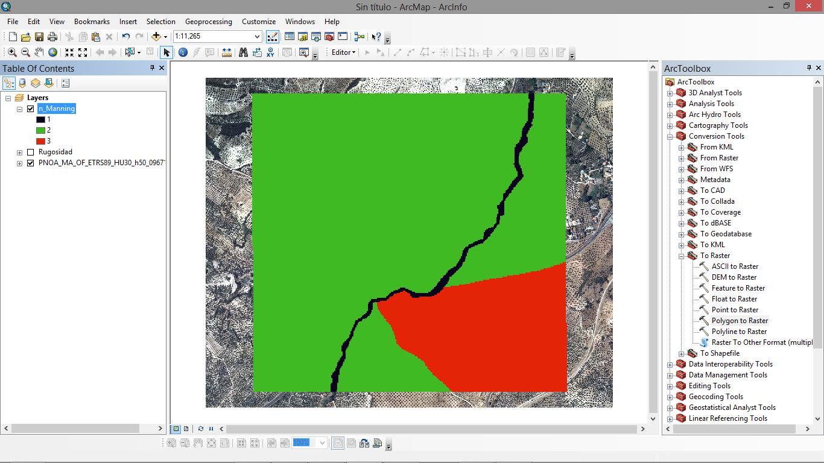Collapse the To Raster toolset

681,256
